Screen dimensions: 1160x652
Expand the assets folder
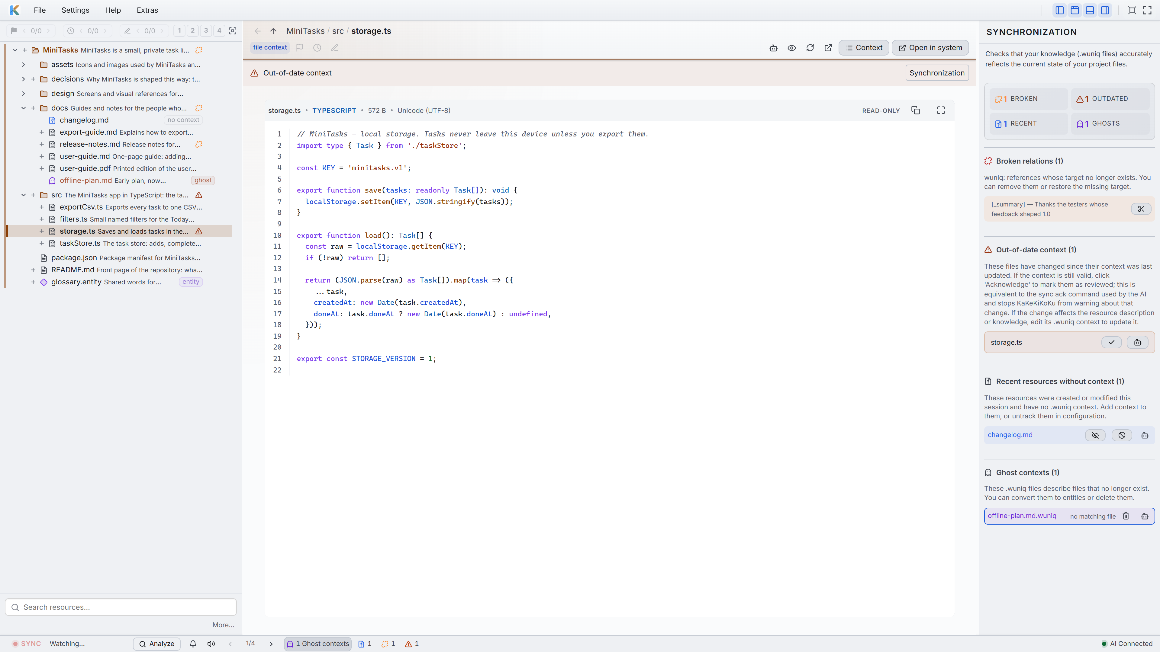coord(24,65)
